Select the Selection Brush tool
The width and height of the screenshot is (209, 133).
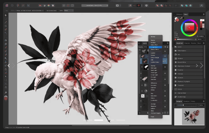(6, 30)
